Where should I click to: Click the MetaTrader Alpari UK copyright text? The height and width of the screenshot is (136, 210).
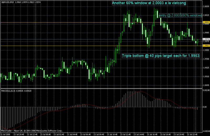point(32,130)
